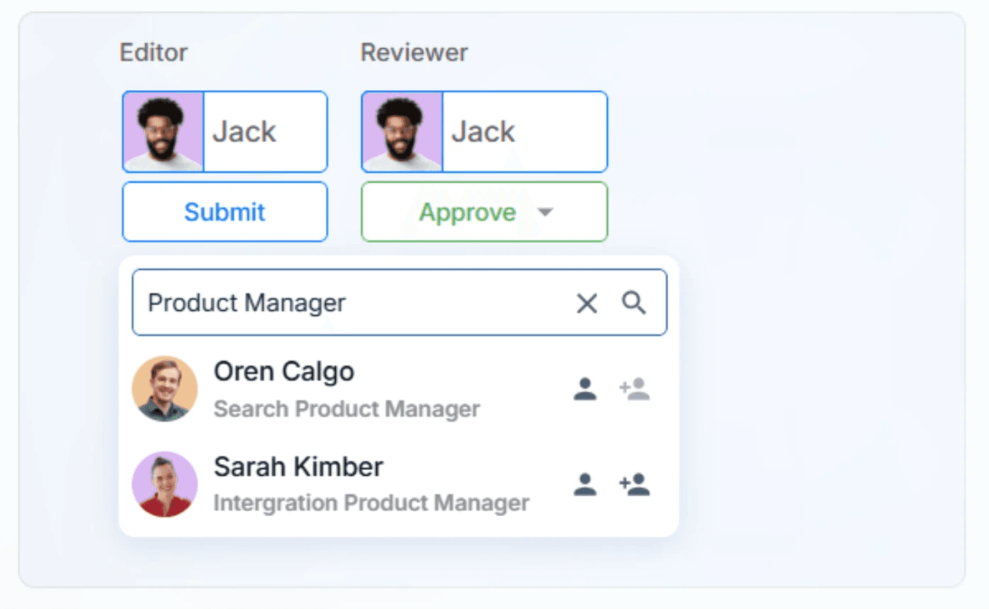Click Jack's photo in Editor card

pyautogui.click(x=163, y=132)
